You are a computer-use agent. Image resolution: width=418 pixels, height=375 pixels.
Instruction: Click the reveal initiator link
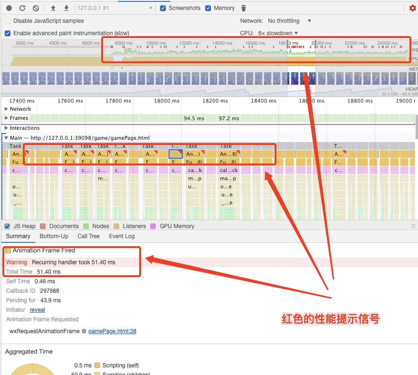tap(37, 310)
